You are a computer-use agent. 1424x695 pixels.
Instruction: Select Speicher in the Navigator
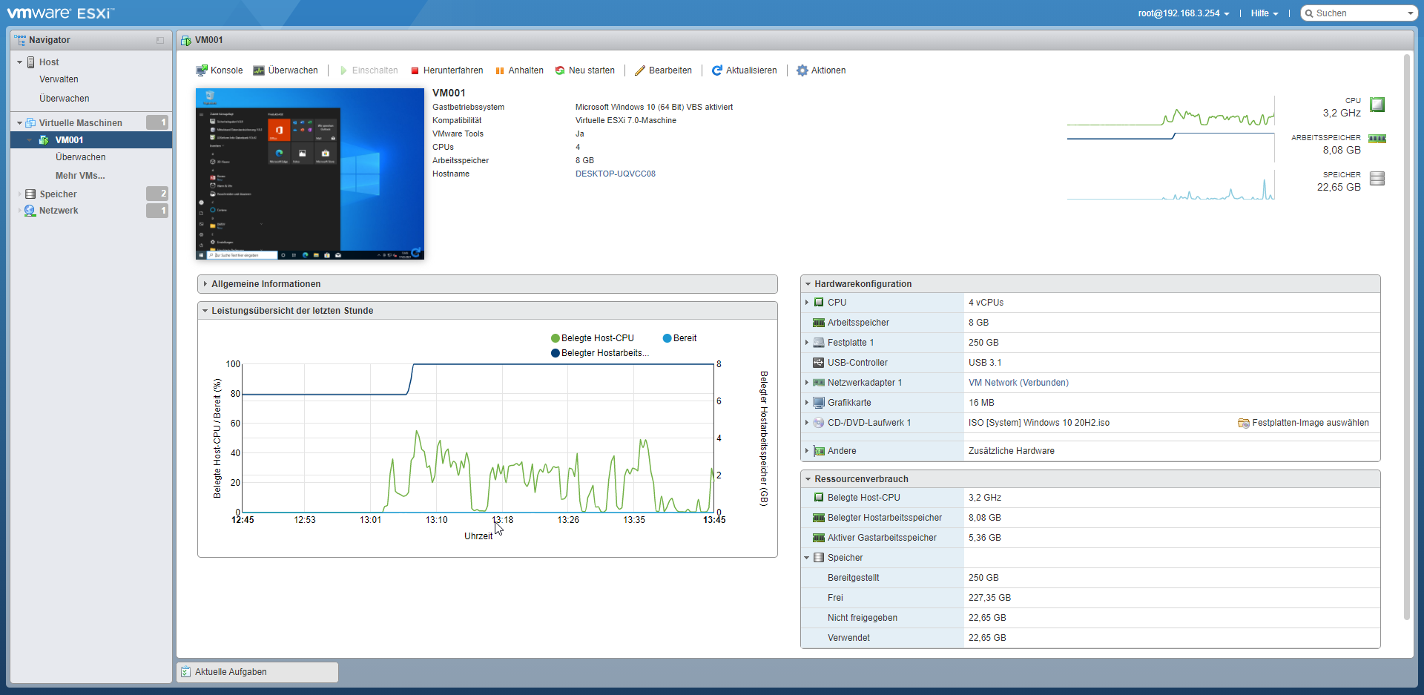coord(58,194)
